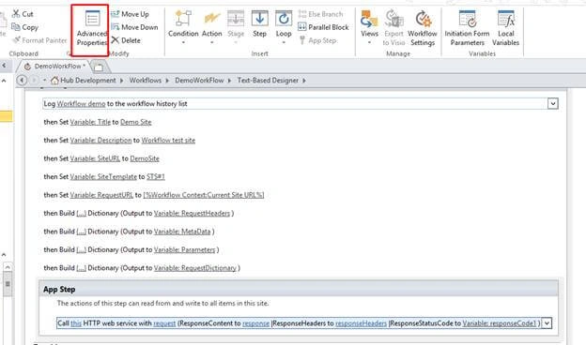Click the Workflow Context:Current Site URL link
Image resolution: width=586 pixels, height=345 pixels.
pyautogui.click(x=204, y=195)
